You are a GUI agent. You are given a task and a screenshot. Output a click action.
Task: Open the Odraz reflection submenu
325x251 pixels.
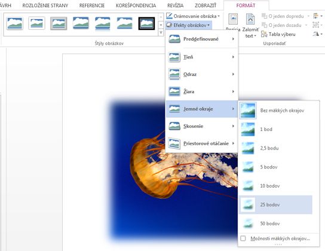tap(201, 74)
